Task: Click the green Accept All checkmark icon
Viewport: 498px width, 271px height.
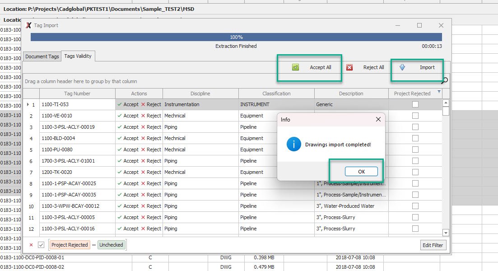Action: click(x=295, y=67)
